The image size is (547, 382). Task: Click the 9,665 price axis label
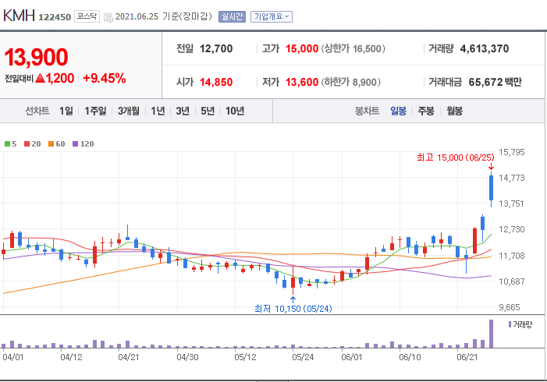point(510,307)
